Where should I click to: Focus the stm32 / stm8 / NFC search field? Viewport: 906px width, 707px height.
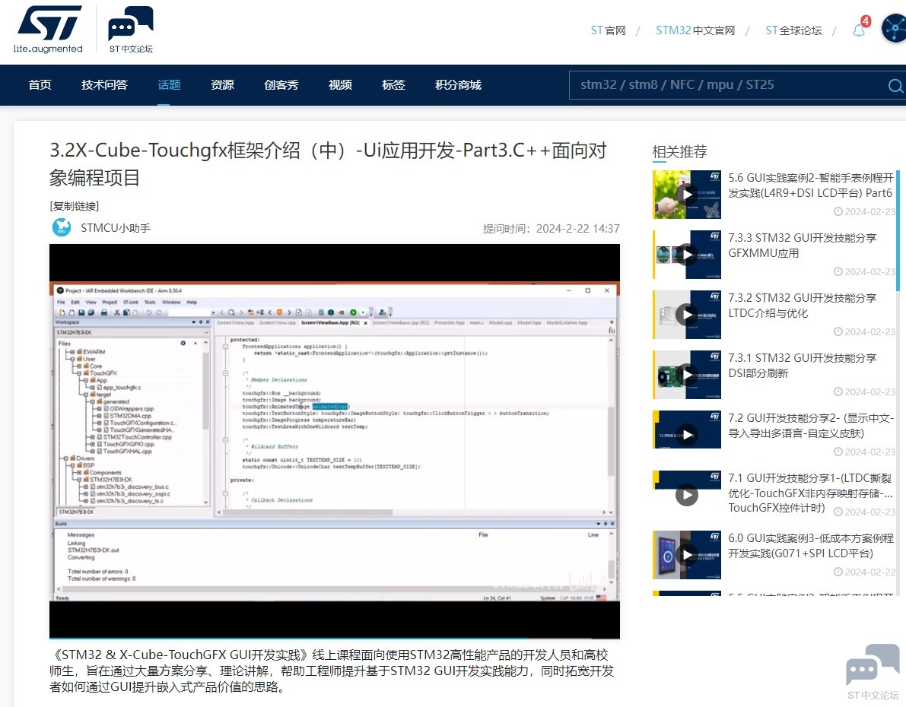pos(728,85)
